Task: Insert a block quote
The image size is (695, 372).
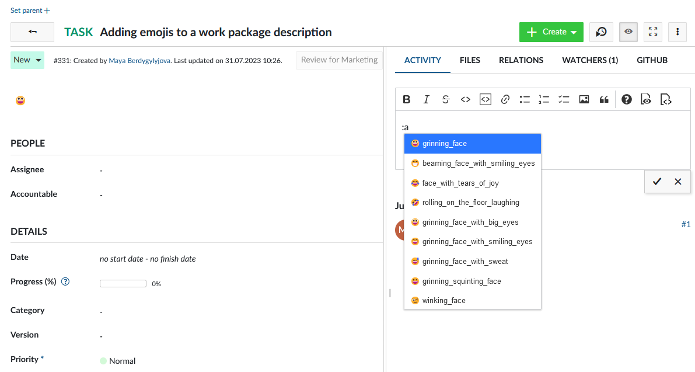Action: pyautogui.click(x=604, y=99)
